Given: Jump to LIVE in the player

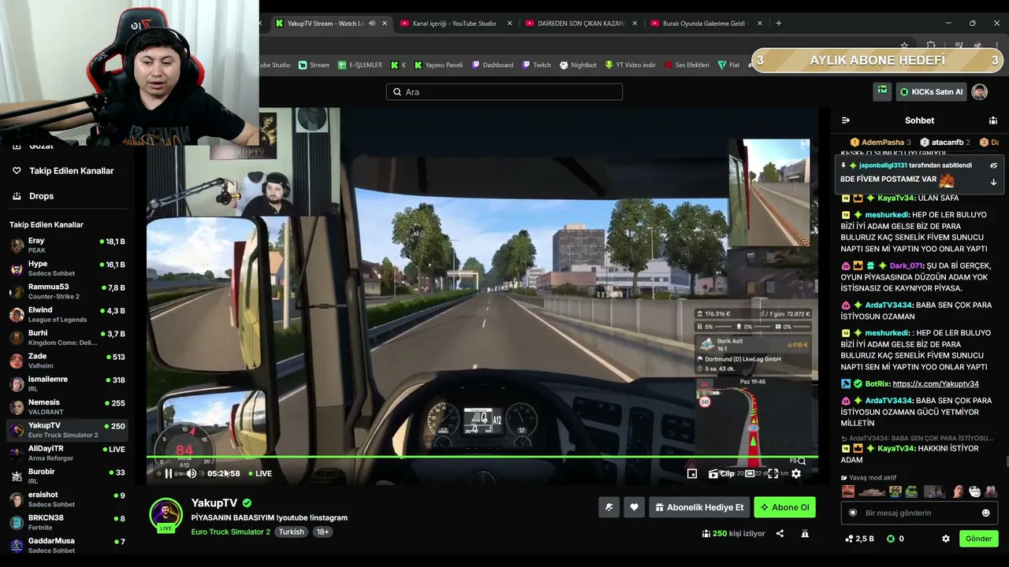Looking at the screenshot, I should click(260, 473).
